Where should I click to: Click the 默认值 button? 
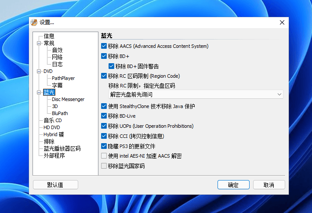(55, 185)
